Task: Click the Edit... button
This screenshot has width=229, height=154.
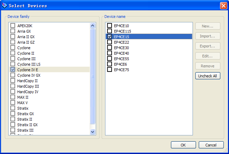Action: [x=208, y=56]
